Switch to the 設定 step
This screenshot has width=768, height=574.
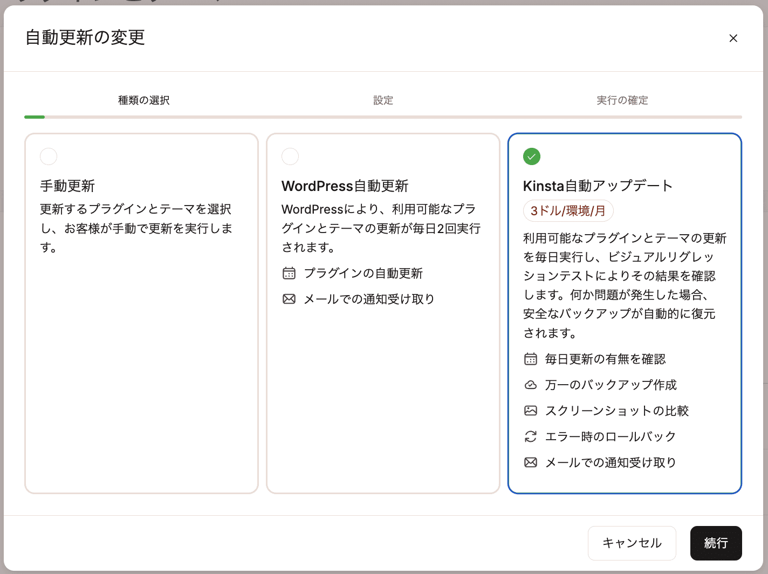(x=383, y=100)
